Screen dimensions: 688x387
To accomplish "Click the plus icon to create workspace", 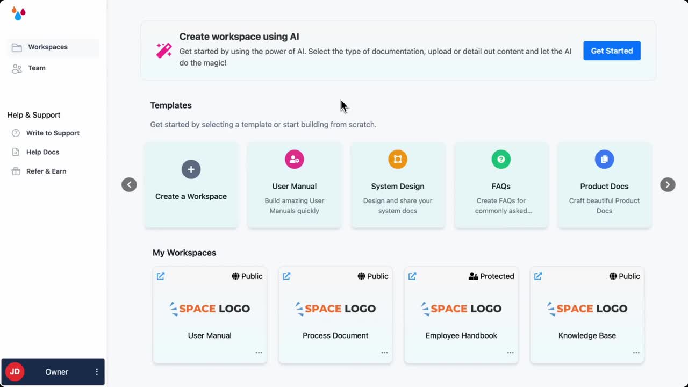I will click(x=191, y=169).
